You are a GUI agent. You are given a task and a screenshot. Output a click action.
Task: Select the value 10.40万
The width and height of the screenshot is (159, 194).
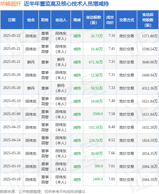click(x=97, y=49)
